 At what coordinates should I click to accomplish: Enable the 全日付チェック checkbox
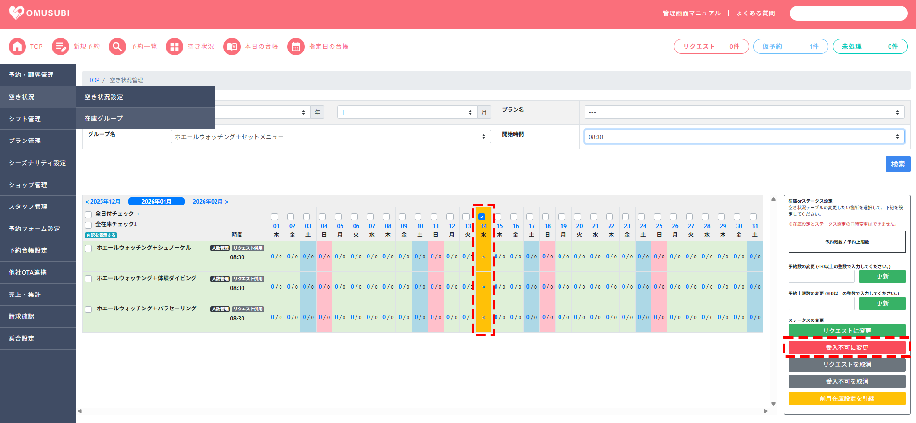[89, 214]
